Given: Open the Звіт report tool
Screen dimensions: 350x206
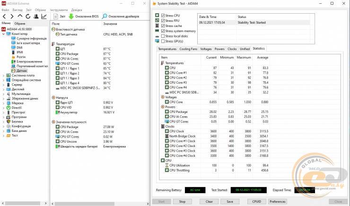Looking at the screenshot, I should (x=60, y=16).
